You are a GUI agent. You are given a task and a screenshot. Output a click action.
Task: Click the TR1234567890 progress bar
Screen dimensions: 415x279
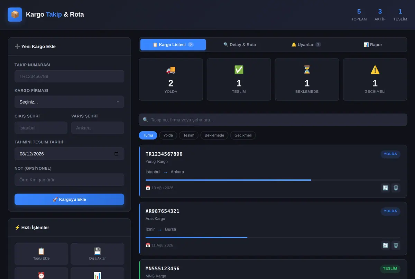click(273, 180)
